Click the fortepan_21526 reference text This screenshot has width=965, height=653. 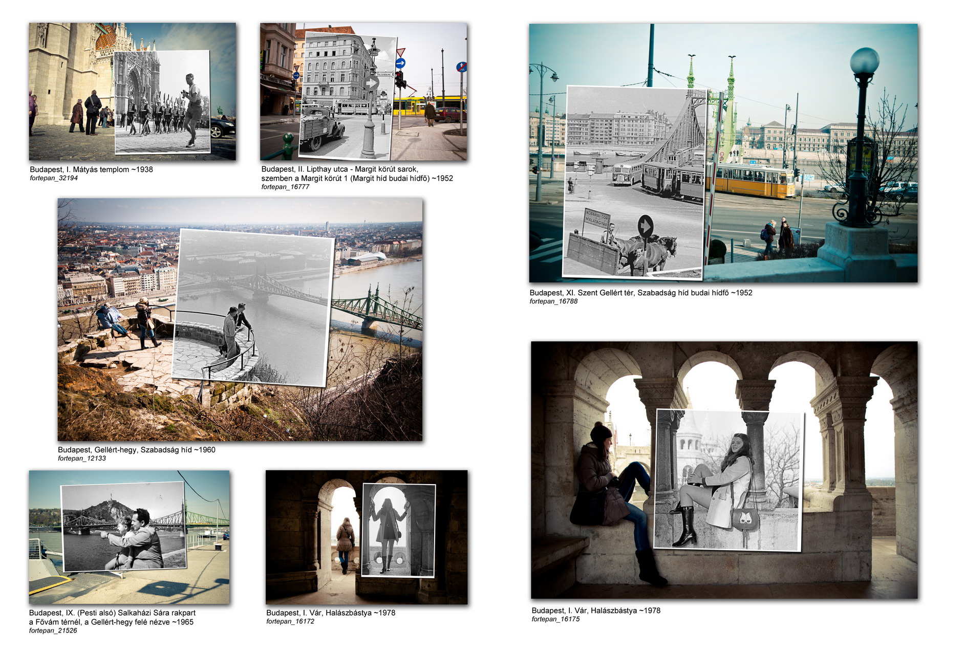coord(53,630)
